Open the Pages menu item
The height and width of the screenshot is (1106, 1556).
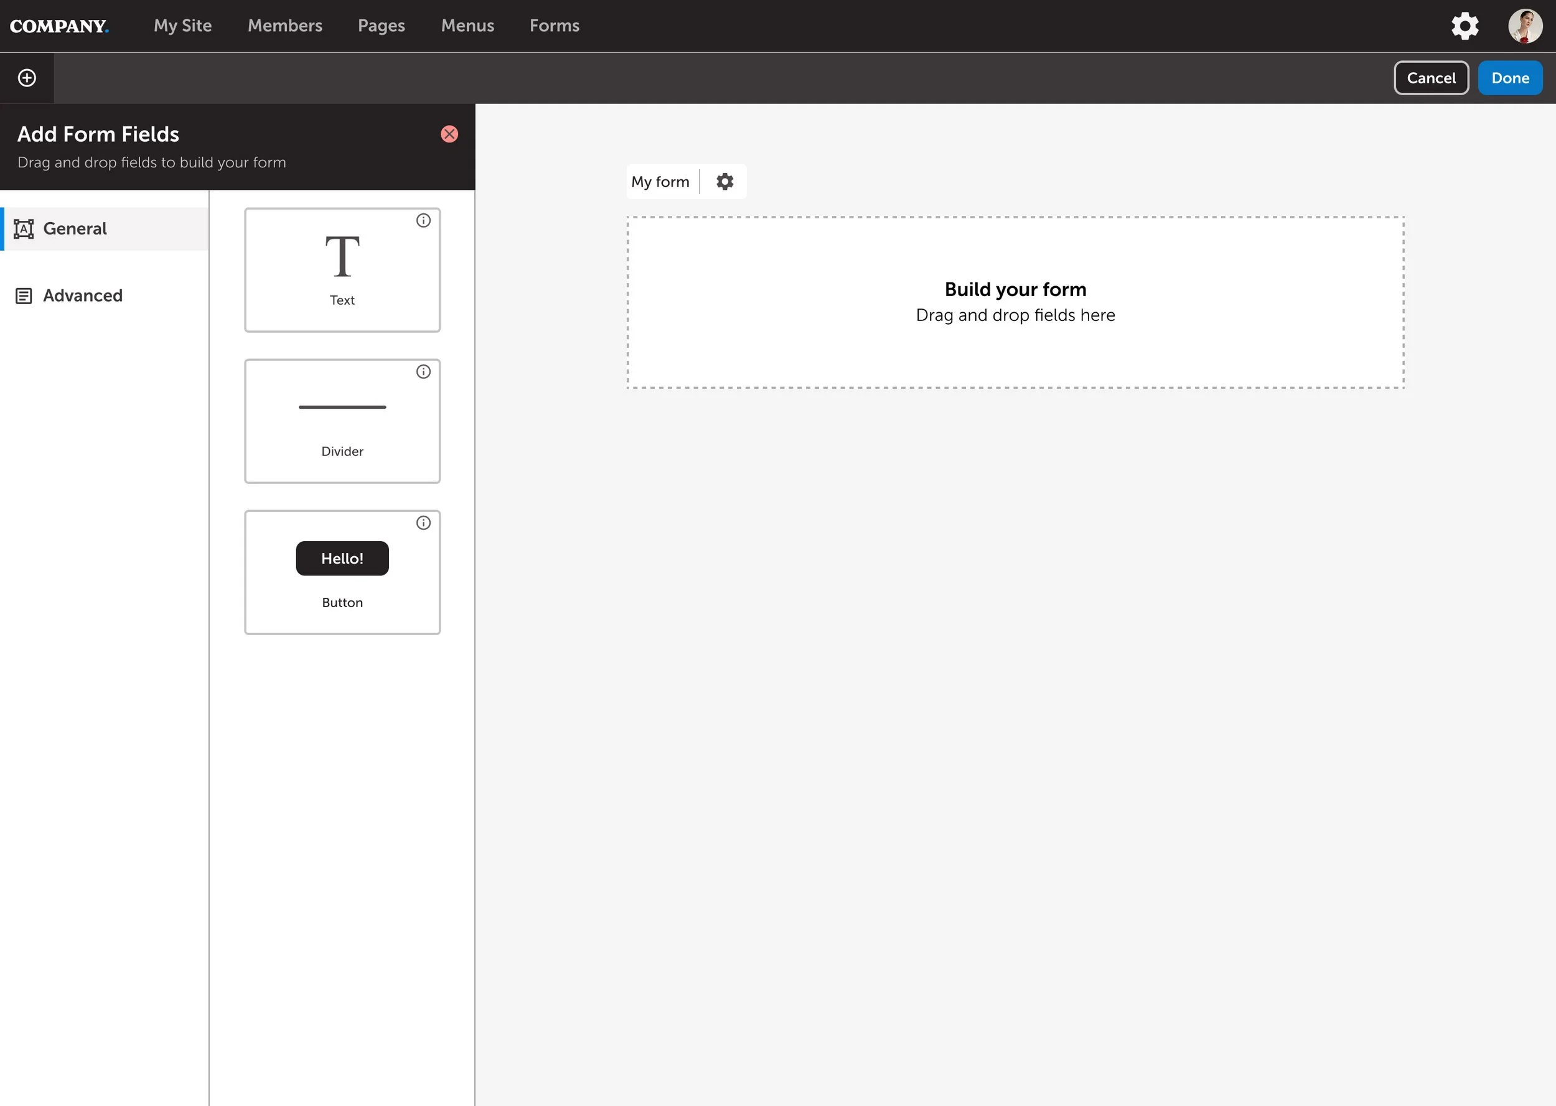381,26
